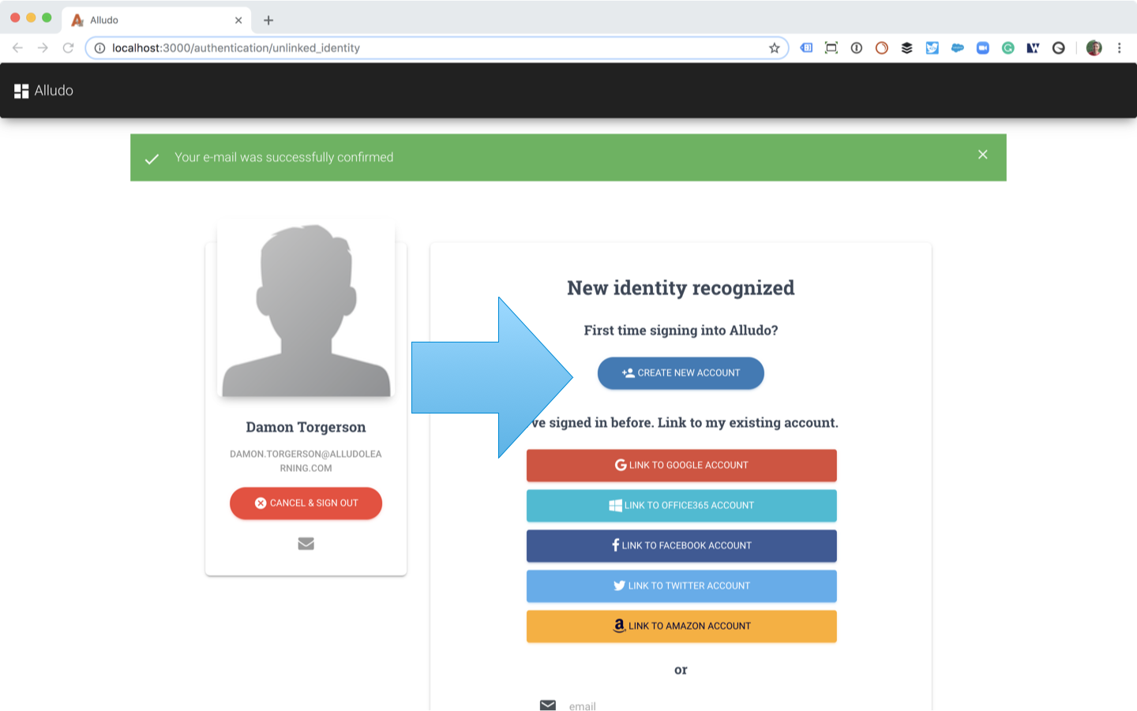1137x711 pixels.
Task: Select the Alludo browser tab
Action: point(156,21)
